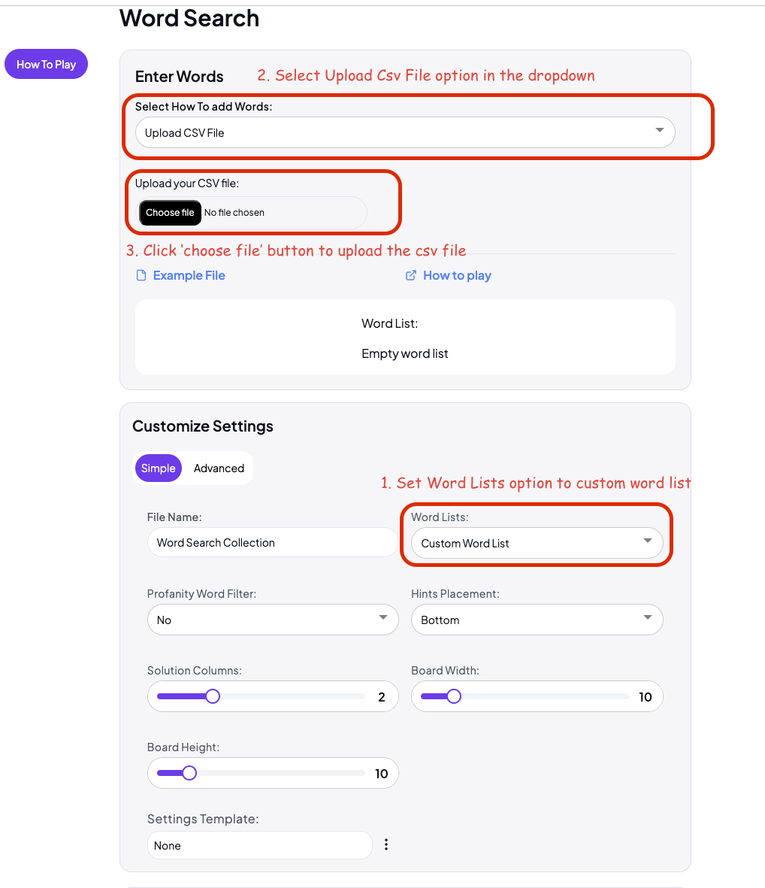Click the Solution Columns slider handle

click(x=213, y=696)
